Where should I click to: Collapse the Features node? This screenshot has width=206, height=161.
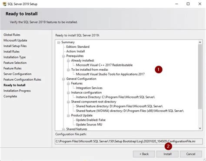click(x=68, y=84)
